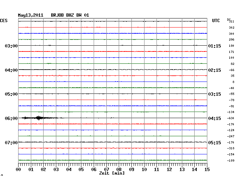Click the DC offset value -124
The image size is (236, 179).
[231, 130]
